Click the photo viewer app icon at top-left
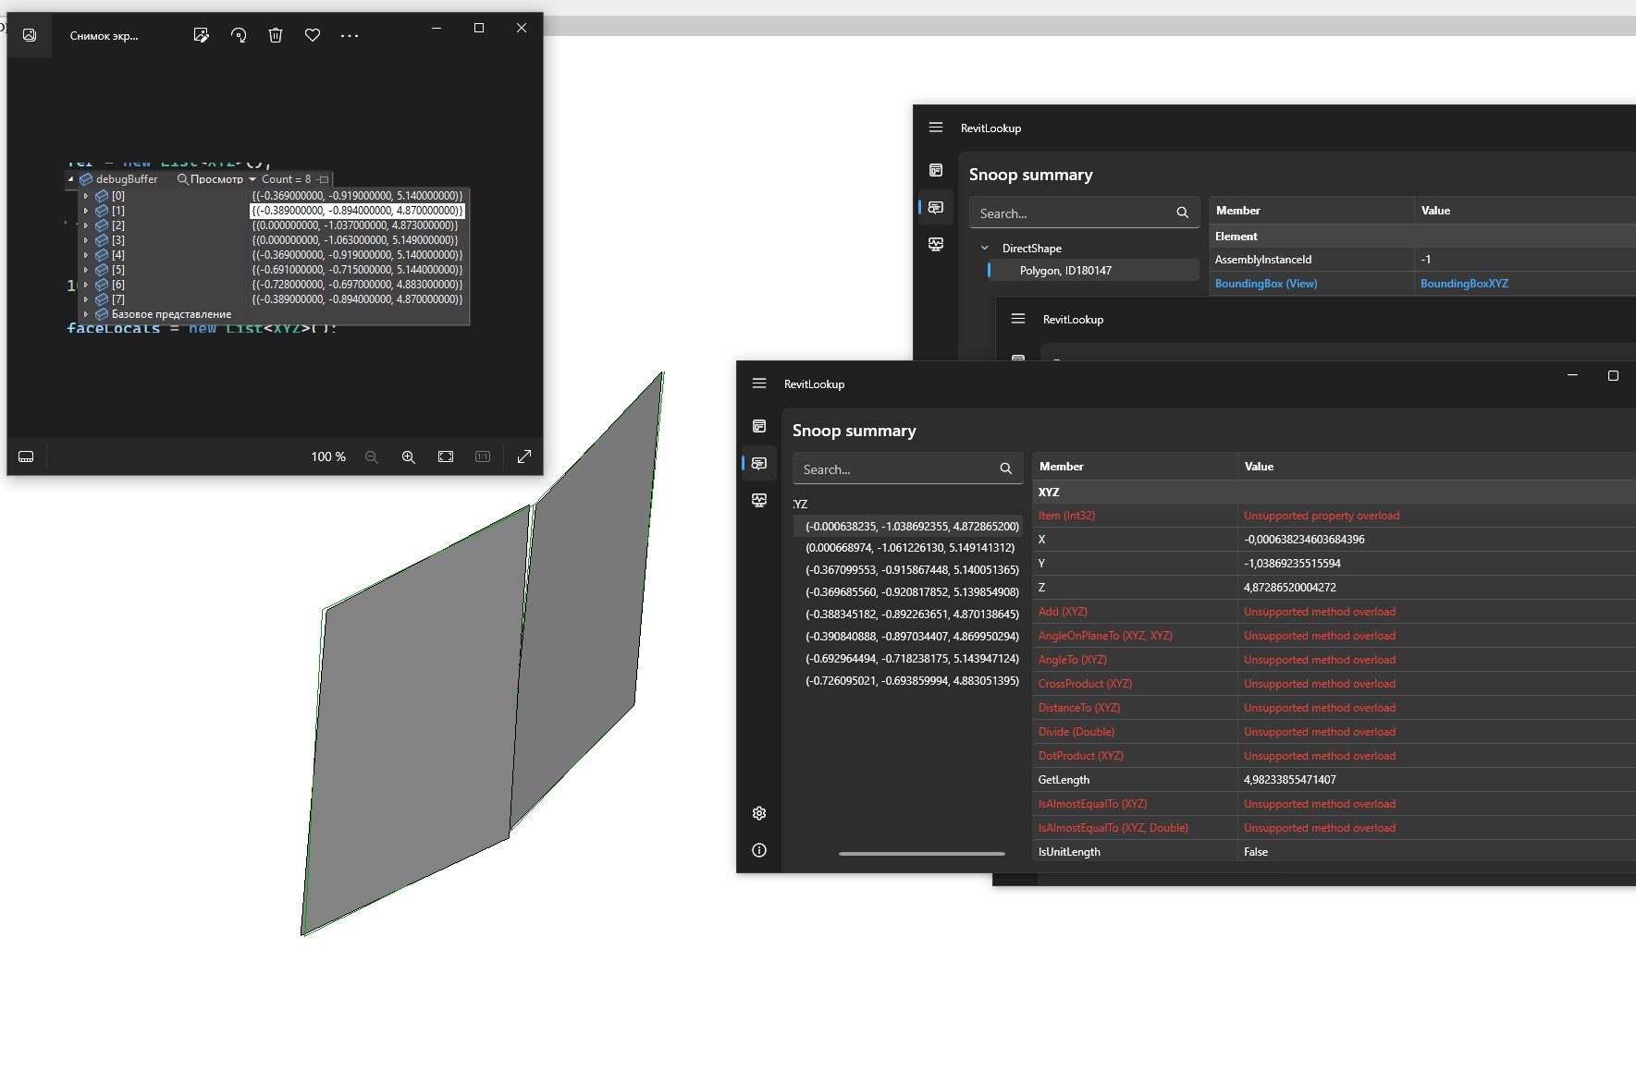Viewport: 1636px width, 1071px height. [30, 35]
